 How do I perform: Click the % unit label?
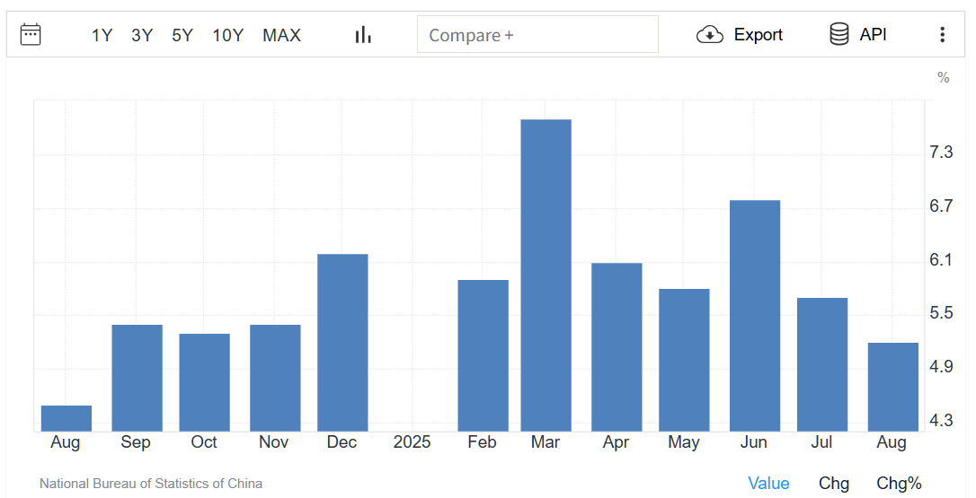pos(944,78)
